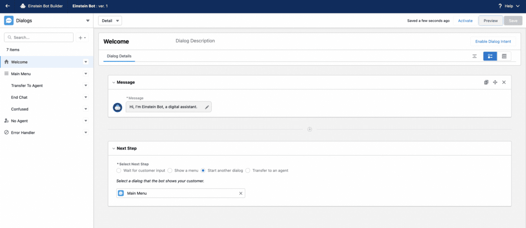526x228 pixels.
Task: Open the Help question mark icon
Action: coord(500,6)
